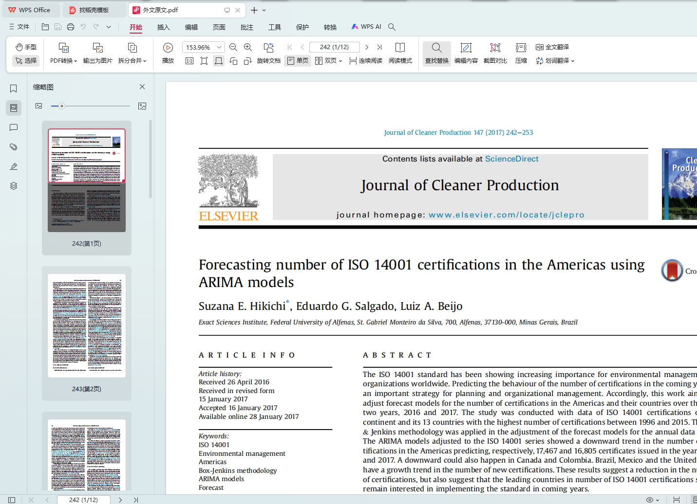Viewport: 697px width, 504px height.
Task: Click the 压缩 compress PDF icon
Action: (x=521, y=53)
